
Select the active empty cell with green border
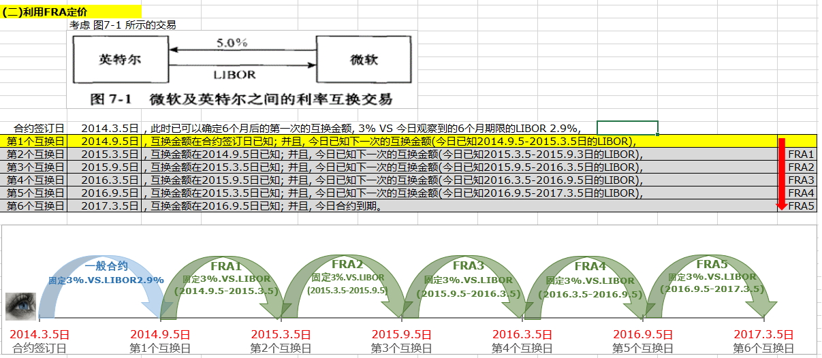point(627,128)
